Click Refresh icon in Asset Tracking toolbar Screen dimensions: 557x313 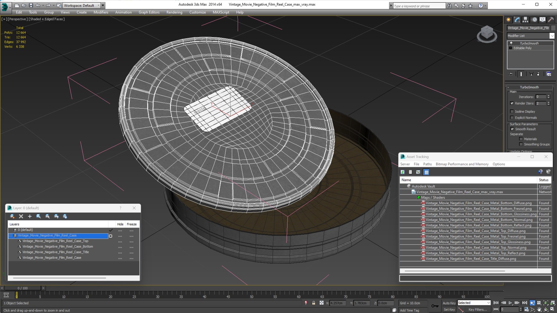point(403,172)
